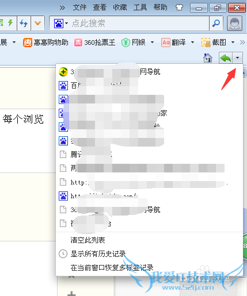Click the magnifier search button
Viewport: 247px width, 296px height.
pos(216,24)
